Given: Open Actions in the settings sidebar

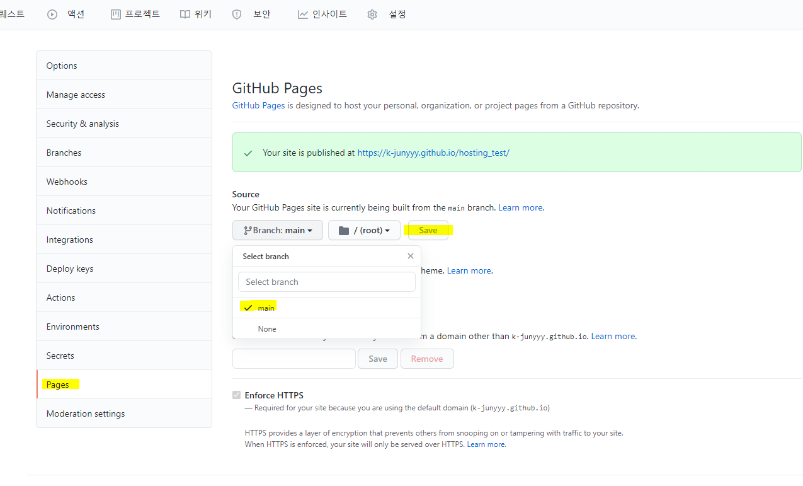Looking at the screenshot, I should point(124,298).
